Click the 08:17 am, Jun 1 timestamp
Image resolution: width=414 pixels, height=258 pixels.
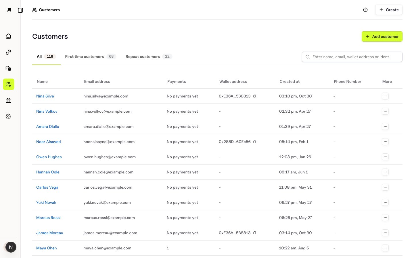pyautogui.click(x=293, y=172)
